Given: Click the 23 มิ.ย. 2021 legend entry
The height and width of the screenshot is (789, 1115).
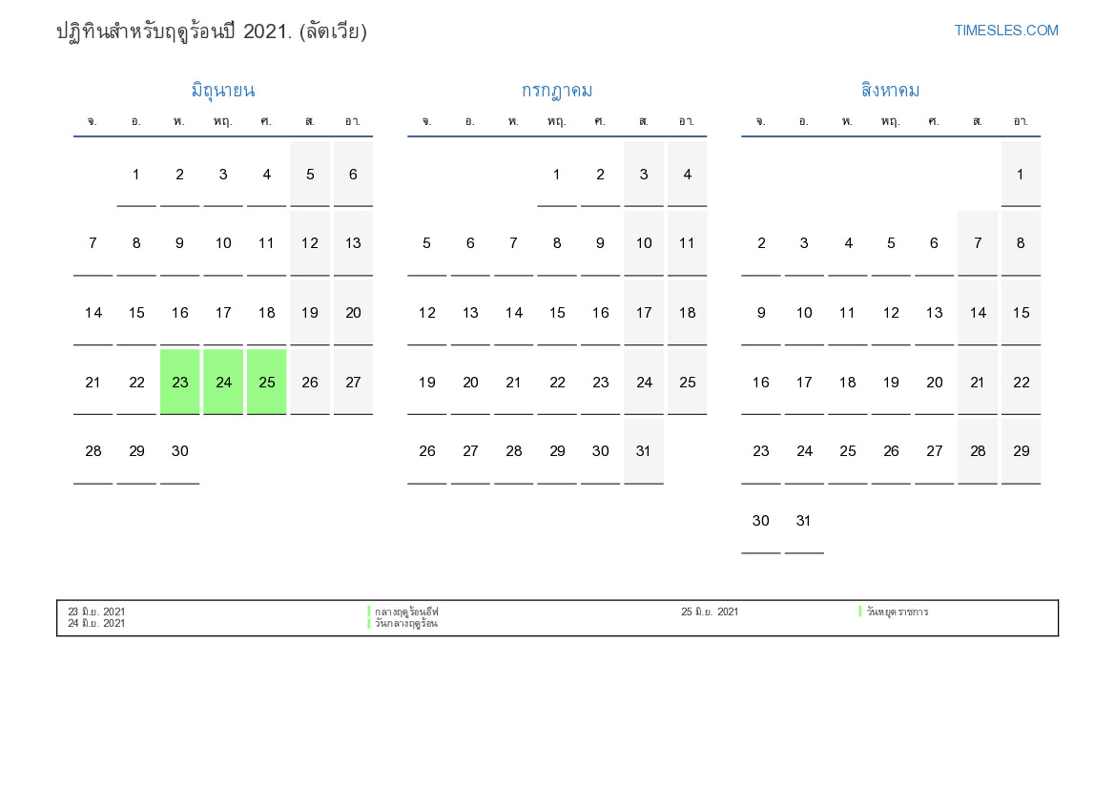Looking at the screenshot, I should tap(96, 612).
